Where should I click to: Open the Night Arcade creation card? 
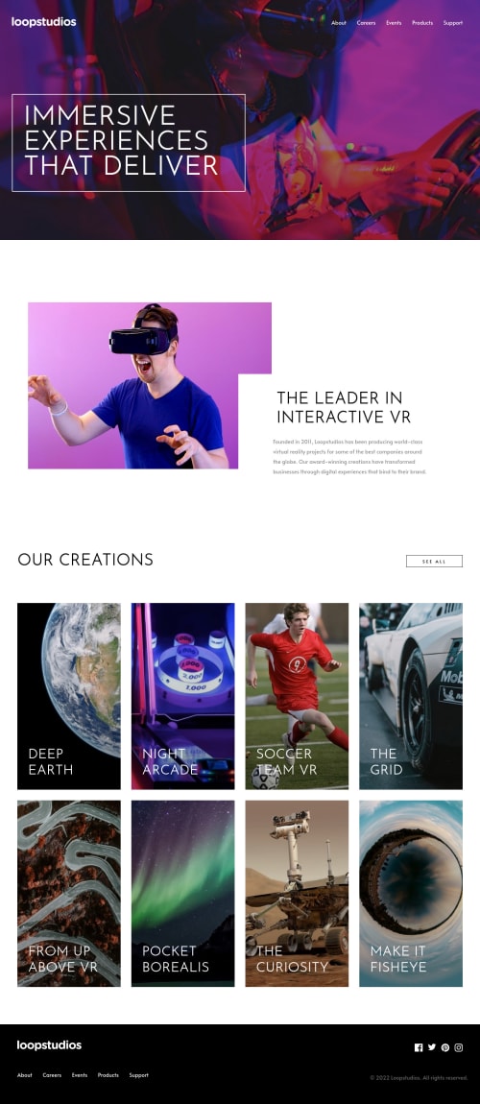point(183,696)
